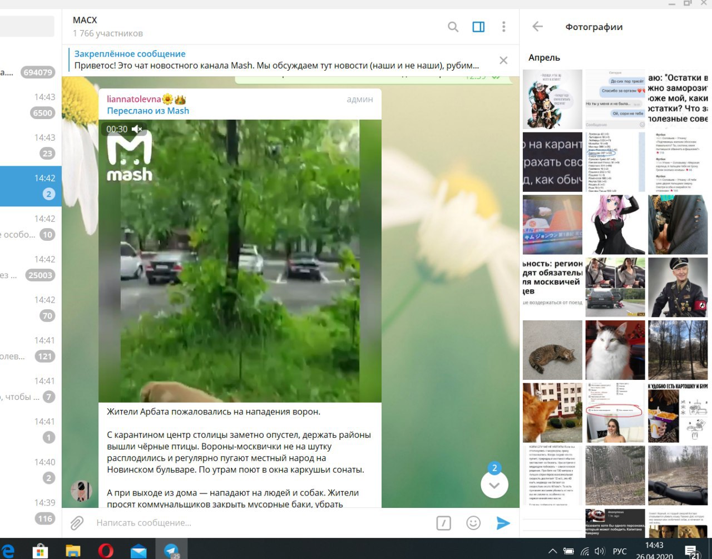712x559 pixels.
Task: Open volume control in system tray
Action: pos(600,551)
